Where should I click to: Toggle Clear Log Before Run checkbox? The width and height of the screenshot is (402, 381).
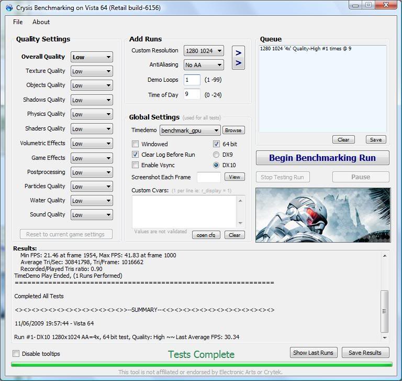point(136,155)
